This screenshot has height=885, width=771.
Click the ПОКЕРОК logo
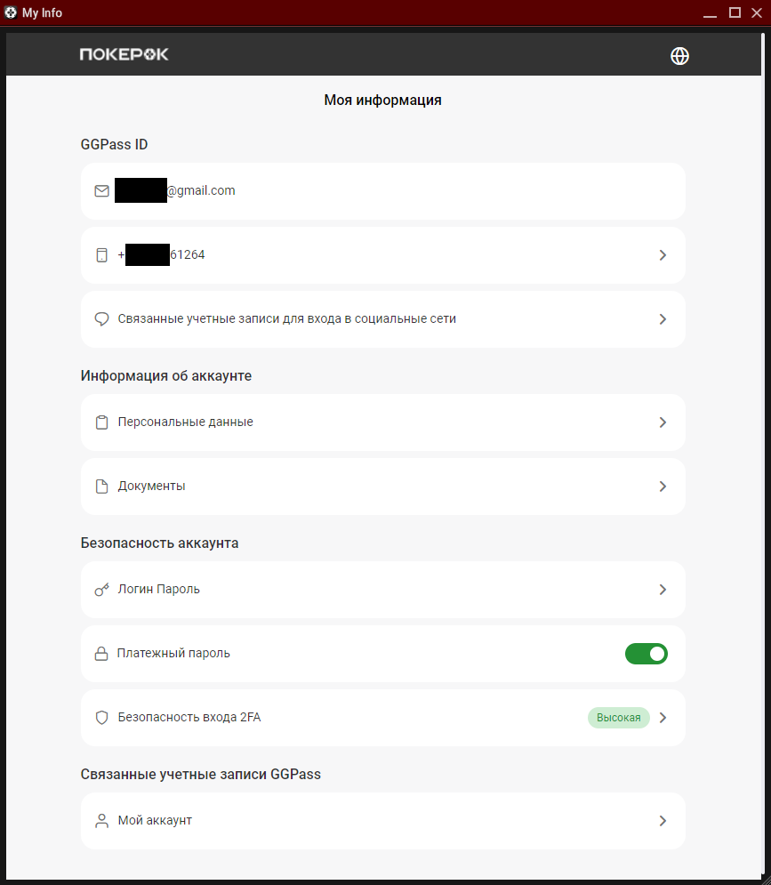124,53
